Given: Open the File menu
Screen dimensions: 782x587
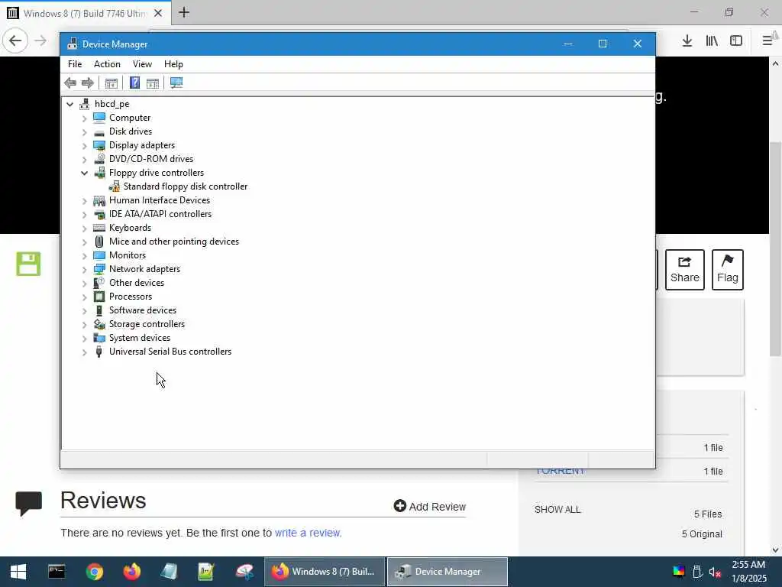Looking at the screenshot, I should coord(75,64).
